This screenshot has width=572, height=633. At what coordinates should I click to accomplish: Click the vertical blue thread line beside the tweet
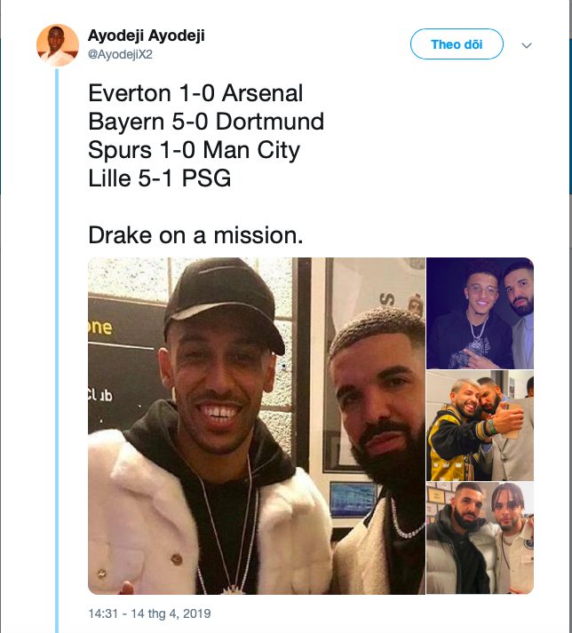coord(58,355)
